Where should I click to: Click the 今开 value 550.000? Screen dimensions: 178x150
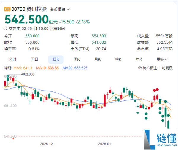(32, 36)
